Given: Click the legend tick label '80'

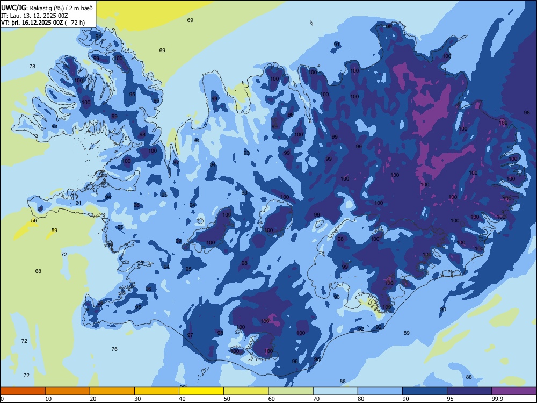Looking at the screenshot, I should tap(361, 399).
